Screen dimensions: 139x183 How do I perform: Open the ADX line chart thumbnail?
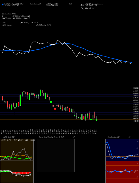click(x=17, y=150)
